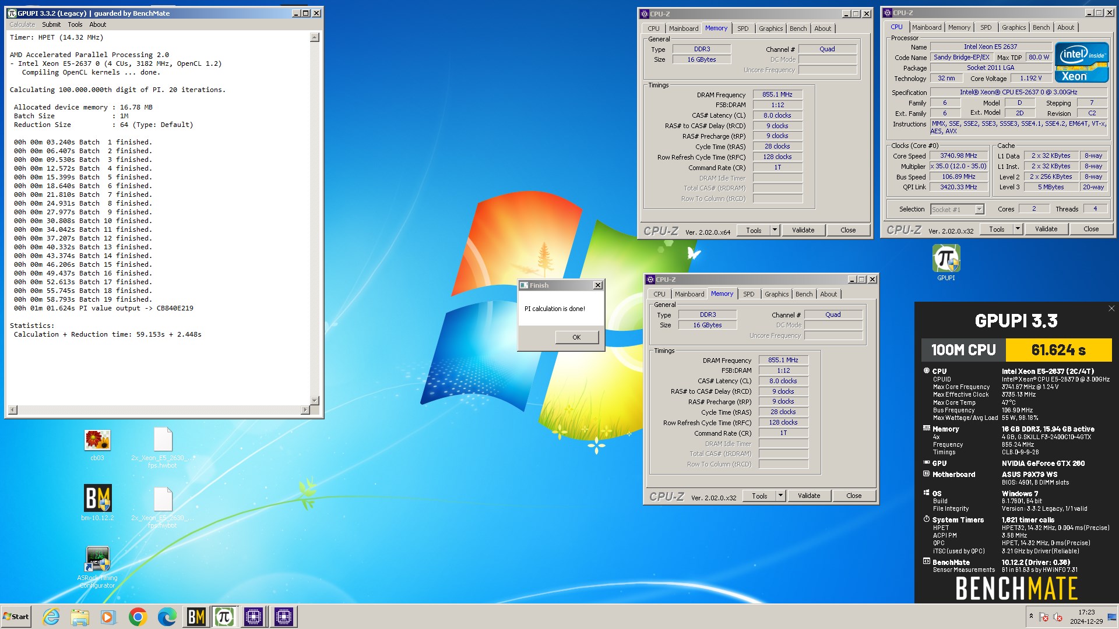Screen dimensions: 1119x629
Task: Click Tools button in lower CPU-Z
Action: pyautogui.click(x=759, y=496)
